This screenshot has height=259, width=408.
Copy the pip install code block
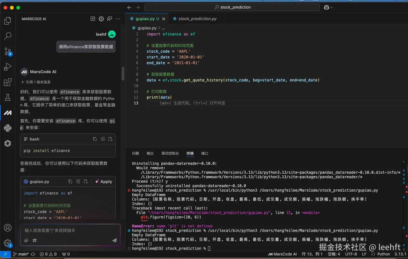[x=94, y=139]
